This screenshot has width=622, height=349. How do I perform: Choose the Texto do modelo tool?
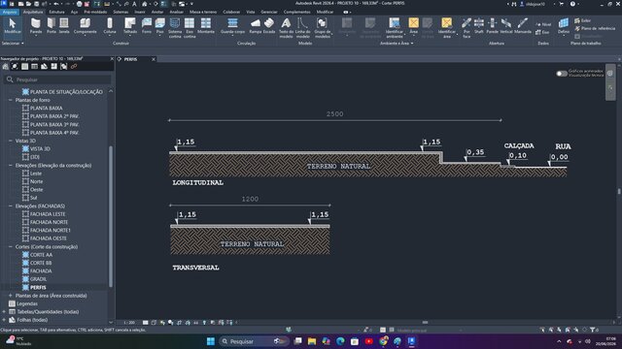(286, 28)
